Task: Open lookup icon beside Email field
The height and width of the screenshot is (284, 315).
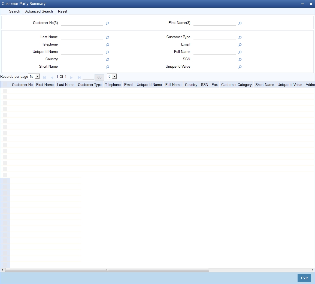Action: [240, 45]
